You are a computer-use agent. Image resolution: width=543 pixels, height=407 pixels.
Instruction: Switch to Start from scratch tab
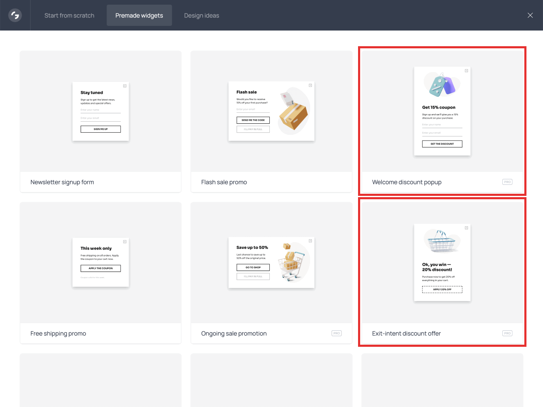coord(69,16)
